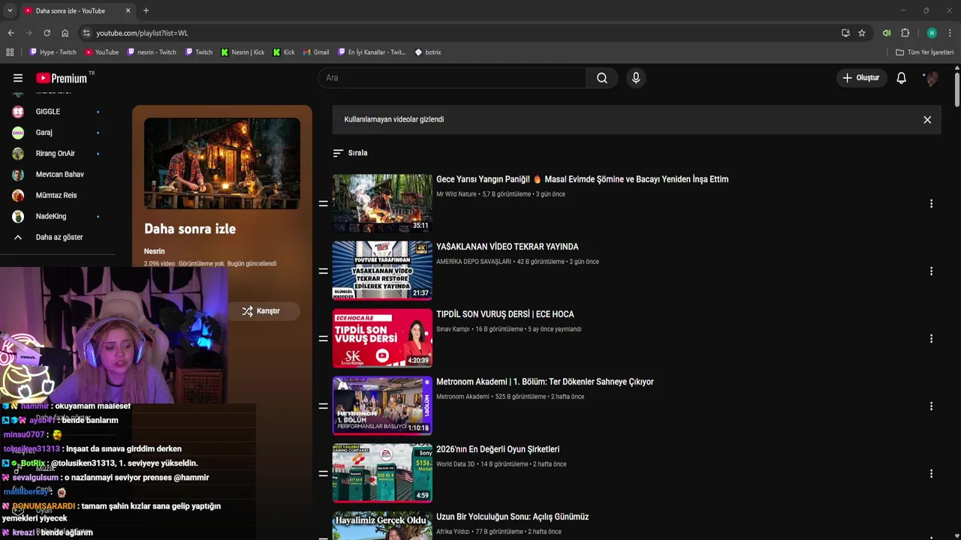Click the playlist cover image thumbnail

click(222, 163)
